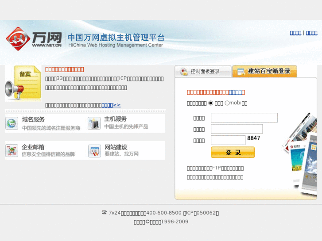Click the 备案 megaphone notice image
The height and width of the screenshot is (241, 322).
click(x=23, y=84)
